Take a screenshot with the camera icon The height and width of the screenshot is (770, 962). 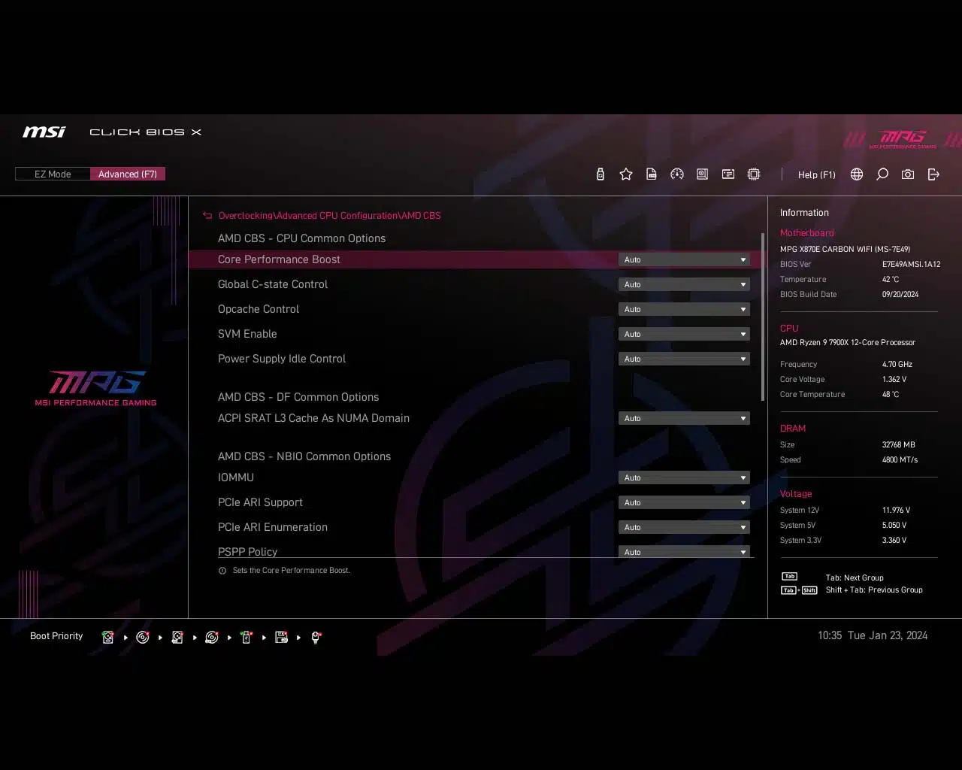[x=908, y=174]
